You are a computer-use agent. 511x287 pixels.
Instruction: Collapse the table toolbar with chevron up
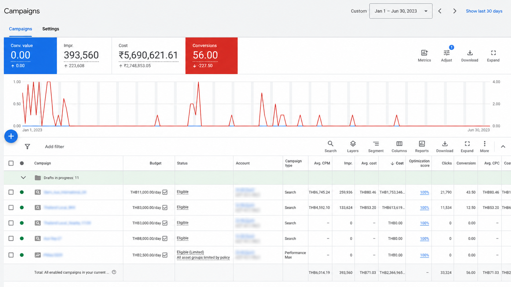tap(503, 147)
